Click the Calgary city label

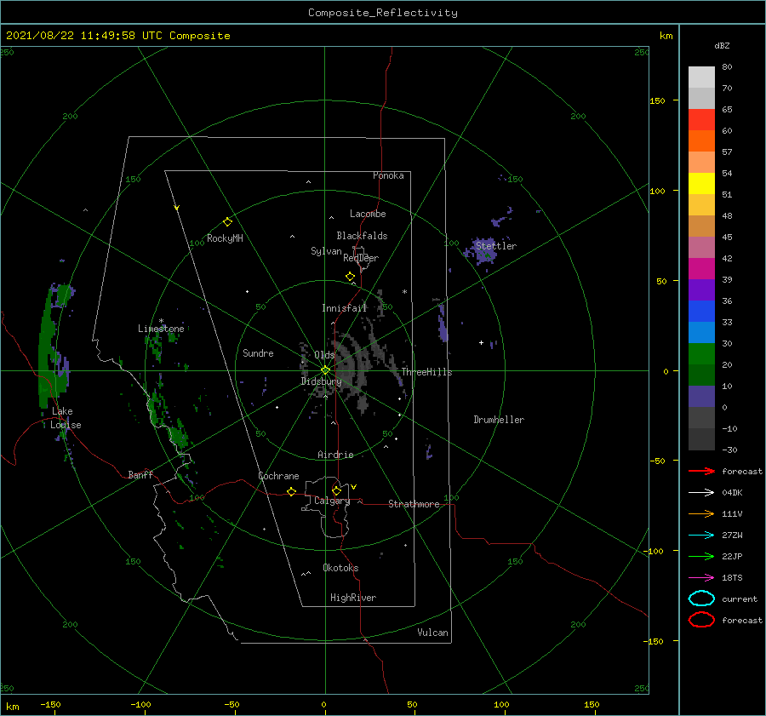click(332, 501)
